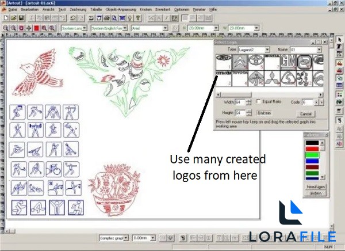
Task: Click the Width input field in logo dialog
Action: click(x=240, y=102)
